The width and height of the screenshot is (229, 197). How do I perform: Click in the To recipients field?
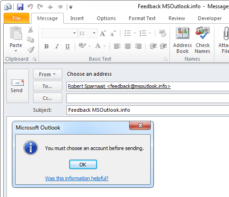(x=148, y=86)
